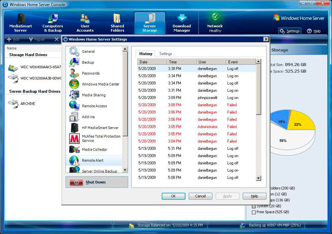Select 5/19/2009 5:31 PM Log off row
Screen dimensions: 332x234
pos(197,149)
